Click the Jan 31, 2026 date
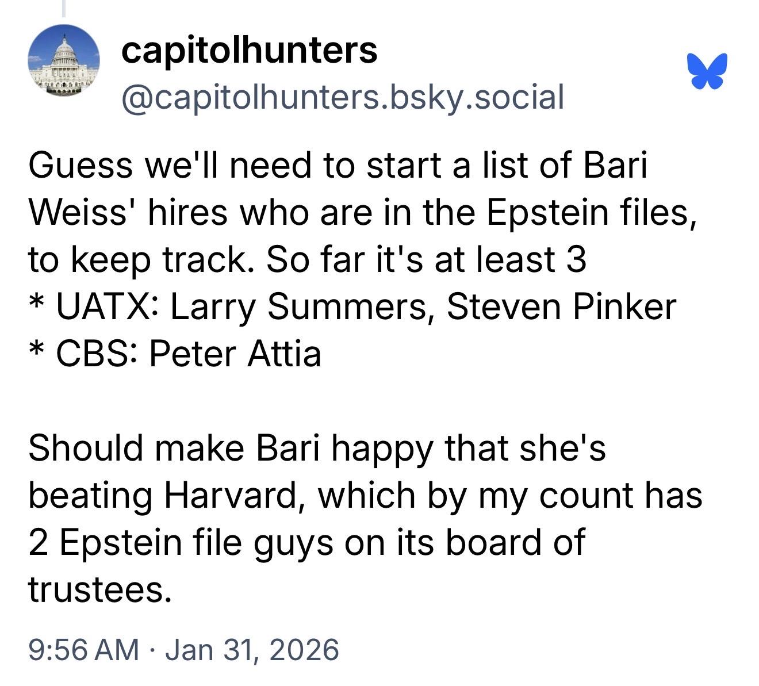 click(x=252, y=650)
